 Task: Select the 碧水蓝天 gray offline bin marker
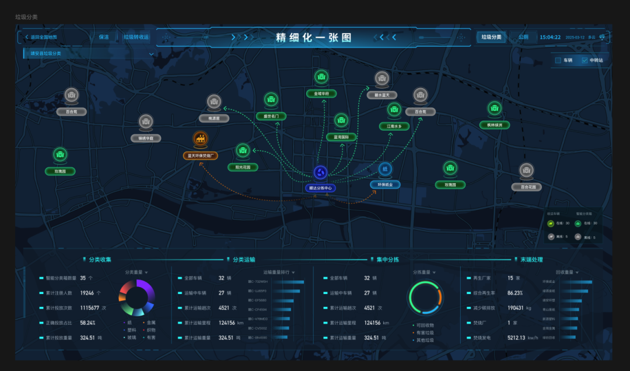tap(382, 79)
